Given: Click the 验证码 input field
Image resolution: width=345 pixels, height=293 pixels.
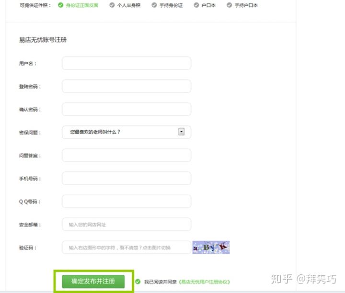Looking at the screenshot, I should [126, 248].
